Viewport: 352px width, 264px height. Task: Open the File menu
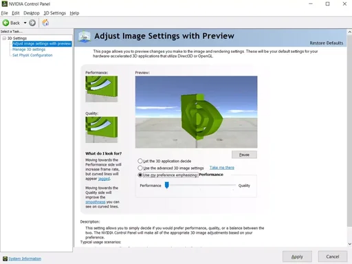[4, 13]
